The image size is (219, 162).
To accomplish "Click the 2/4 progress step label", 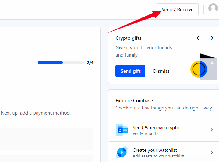I will coord(90,63).
